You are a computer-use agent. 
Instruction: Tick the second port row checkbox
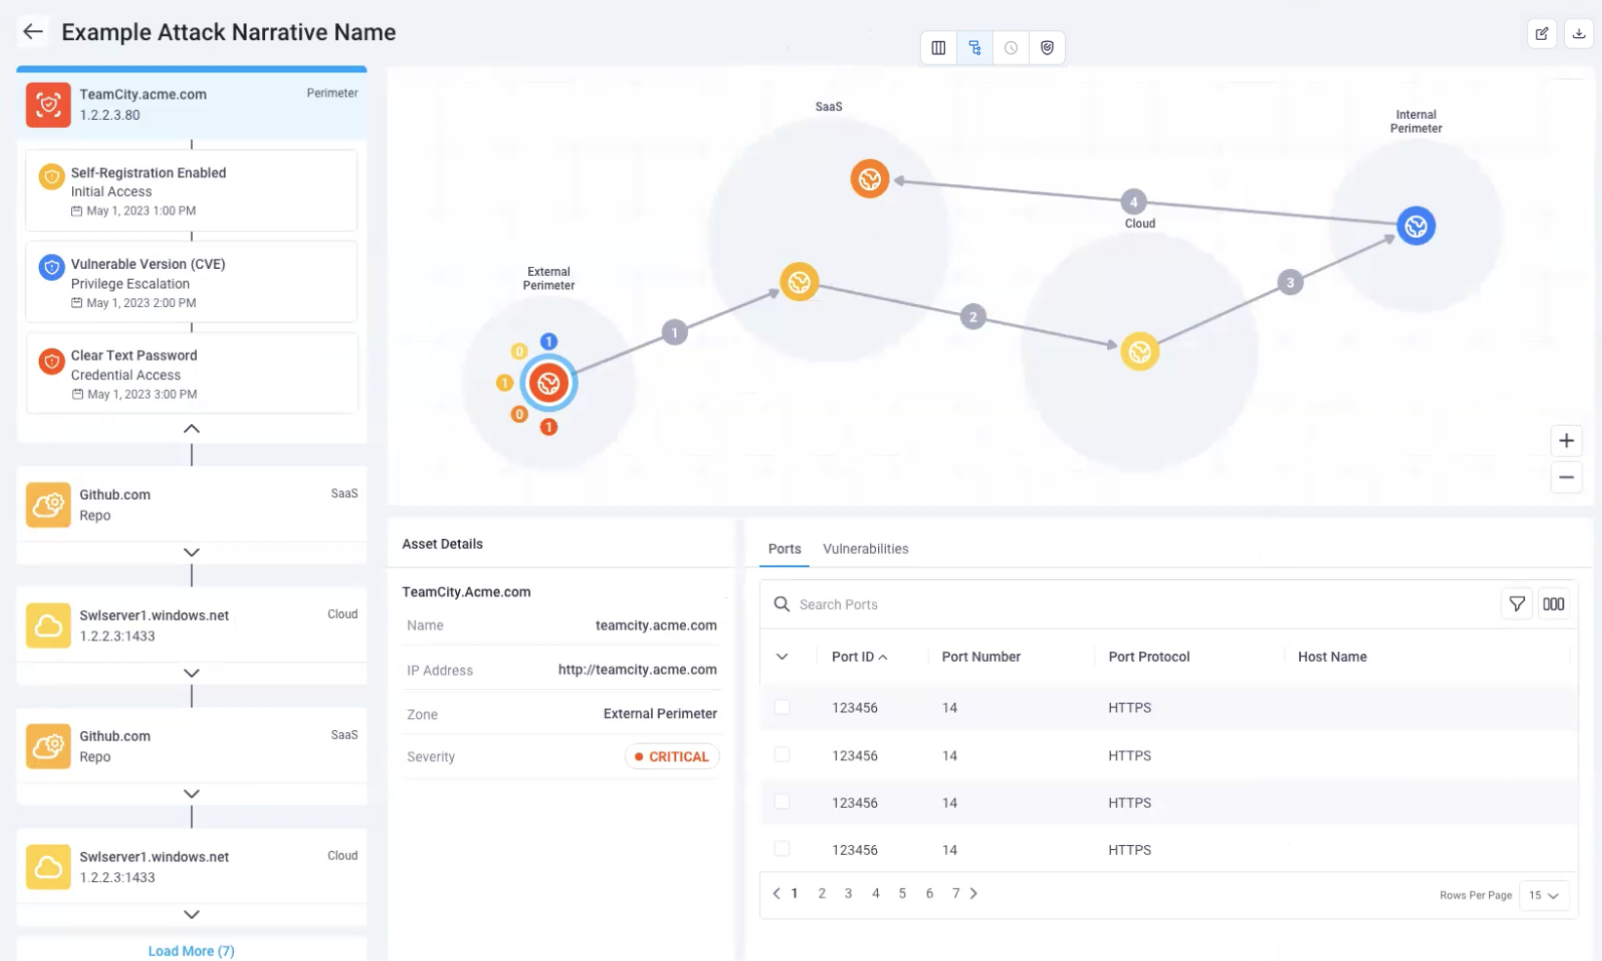pos(782,754)
